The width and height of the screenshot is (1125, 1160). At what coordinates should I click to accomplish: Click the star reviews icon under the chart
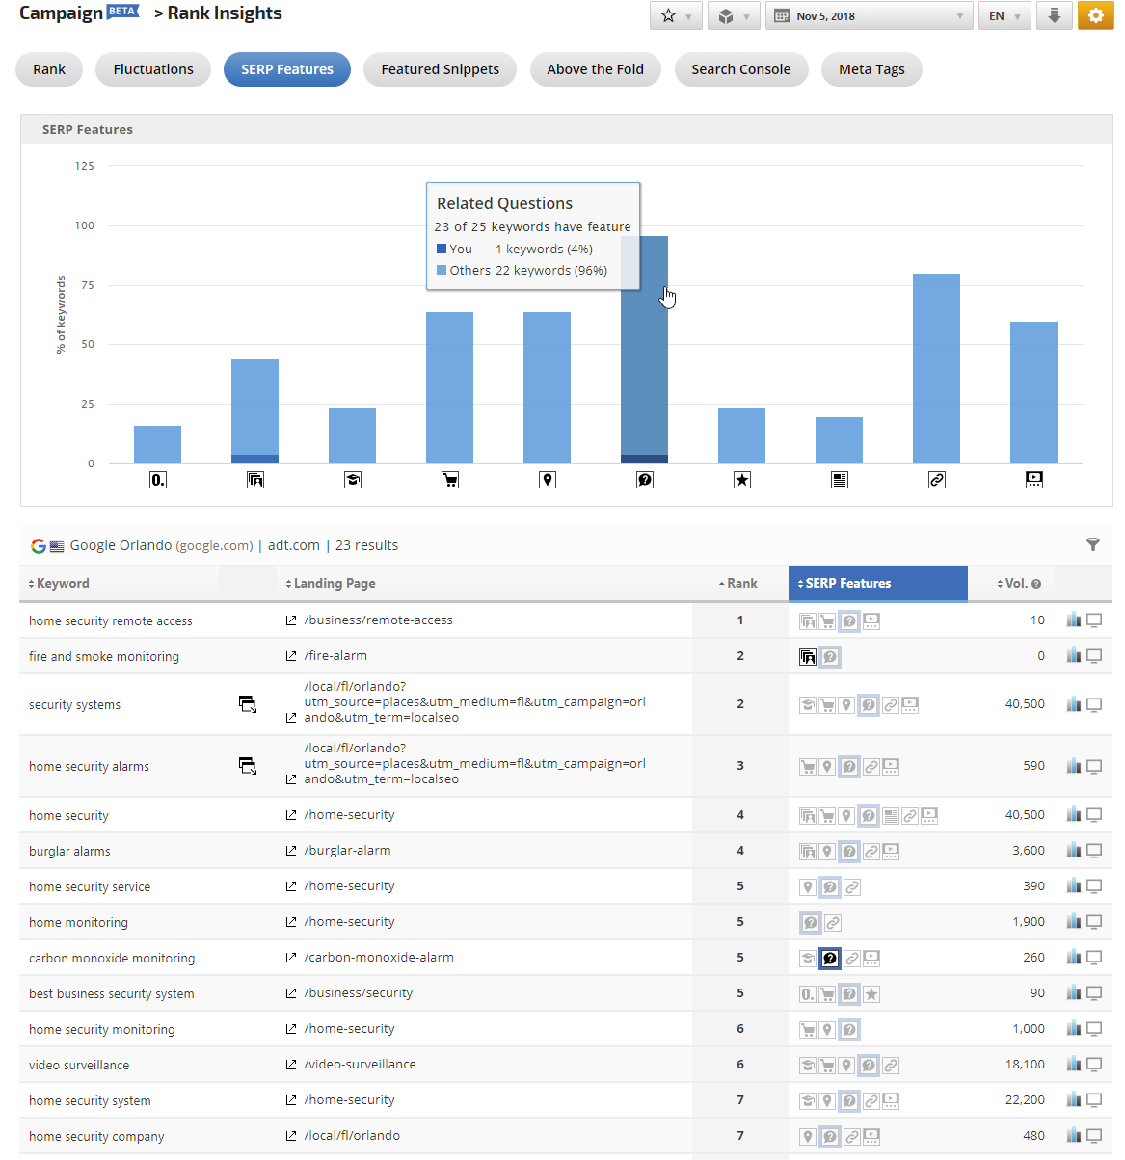tap(742, 480)
